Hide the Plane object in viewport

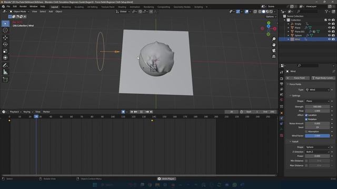(x=329, y=28)
